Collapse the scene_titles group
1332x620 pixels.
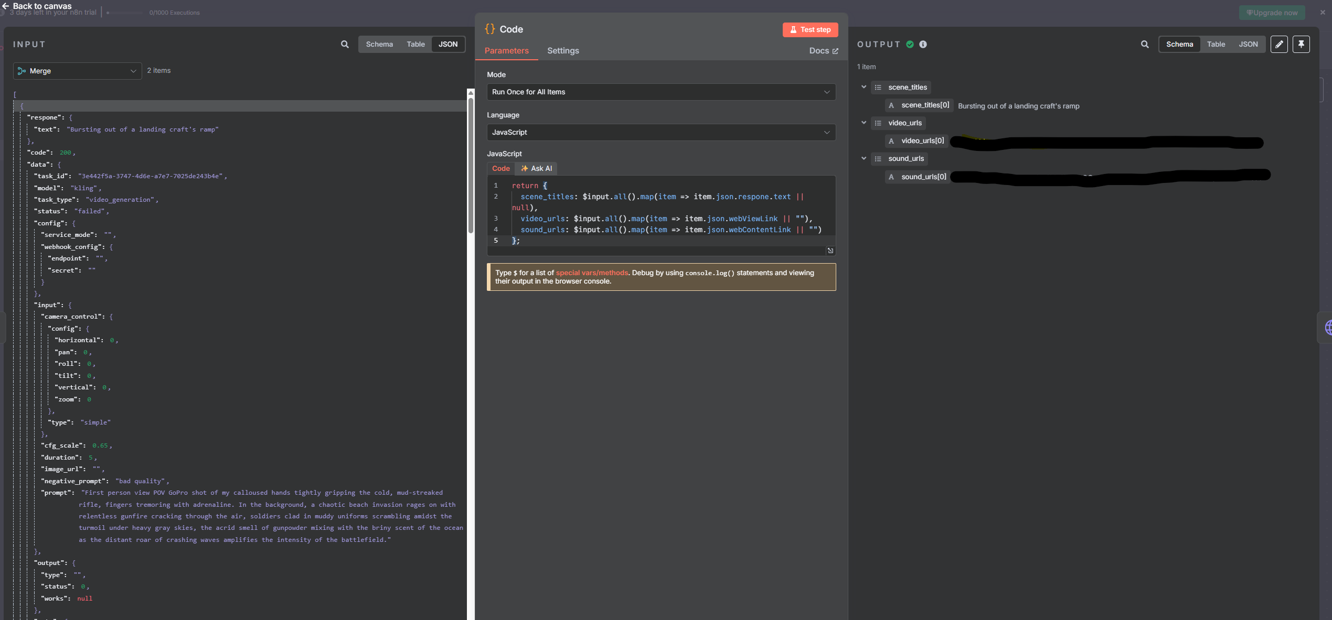pos(864,87)
